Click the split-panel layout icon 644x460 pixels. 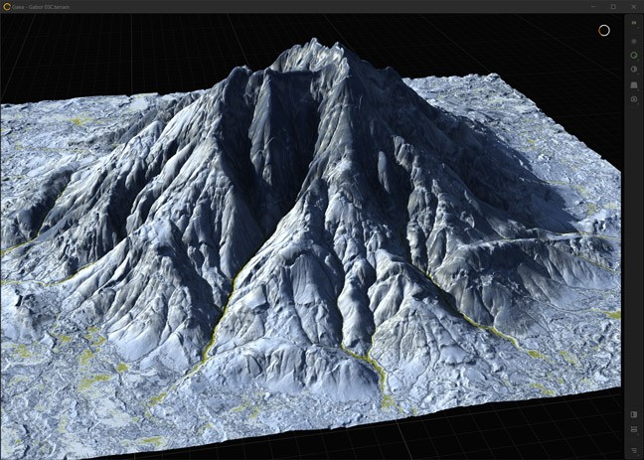[634, 414]
